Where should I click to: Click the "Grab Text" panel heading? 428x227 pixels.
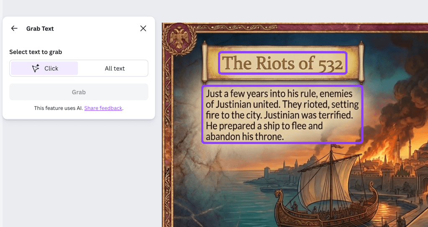(40, 28)
